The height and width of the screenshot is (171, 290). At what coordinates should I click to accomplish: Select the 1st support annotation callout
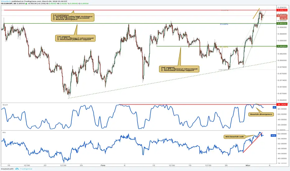[x=75, y=38]
